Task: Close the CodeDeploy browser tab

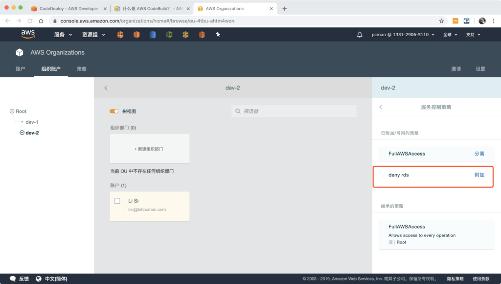Action: [x=105, y=9]
